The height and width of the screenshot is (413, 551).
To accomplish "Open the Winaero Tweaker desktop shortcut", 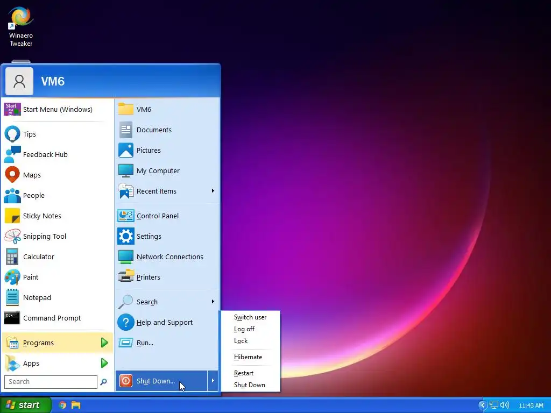I will pos(21,27).
